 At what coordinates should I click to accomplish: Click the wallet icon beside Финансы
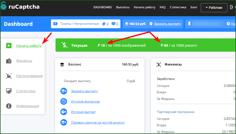pyautogui.click(x=9, y=61)
